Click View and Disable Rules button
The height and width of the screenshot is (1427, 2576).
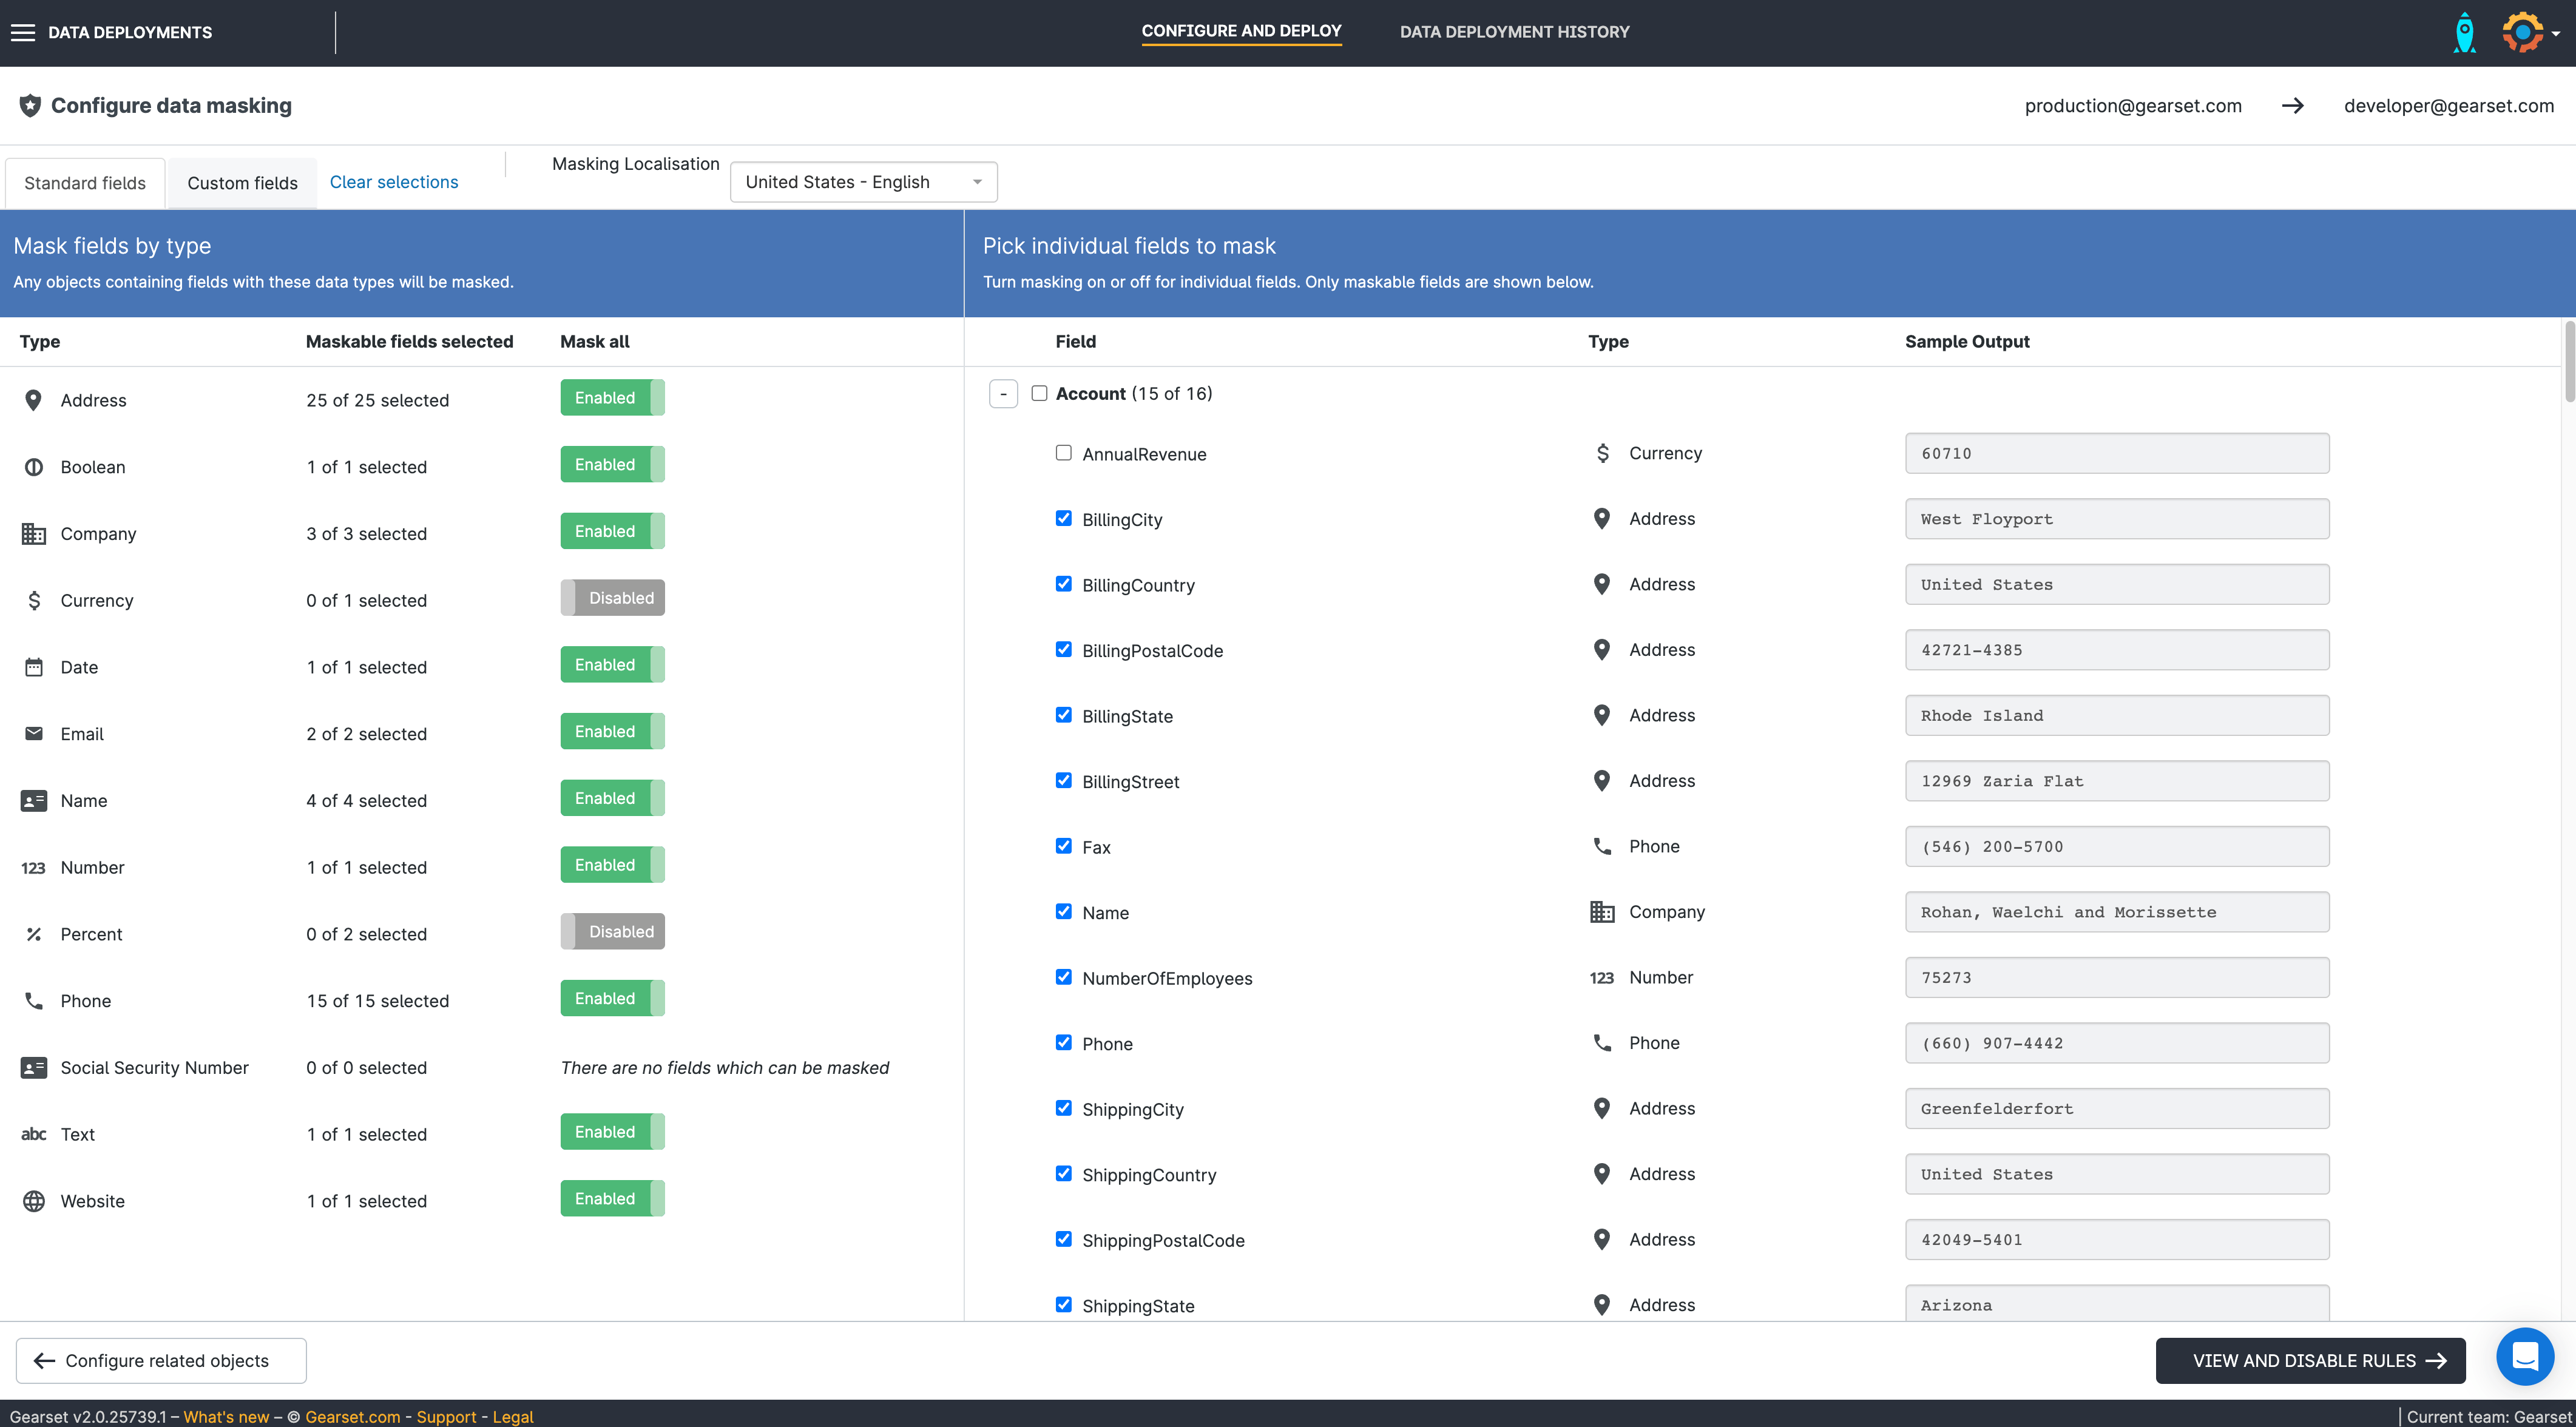click(2309, 1361)
